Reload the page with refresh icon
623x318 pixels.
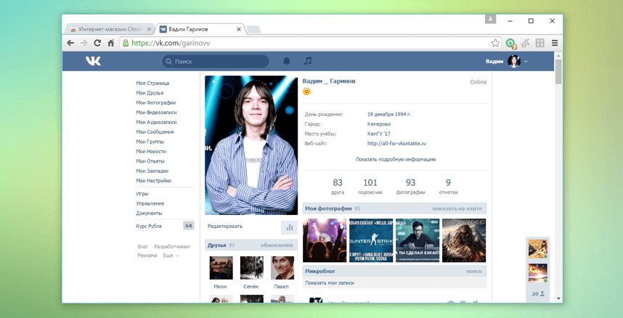pos(97,43)
